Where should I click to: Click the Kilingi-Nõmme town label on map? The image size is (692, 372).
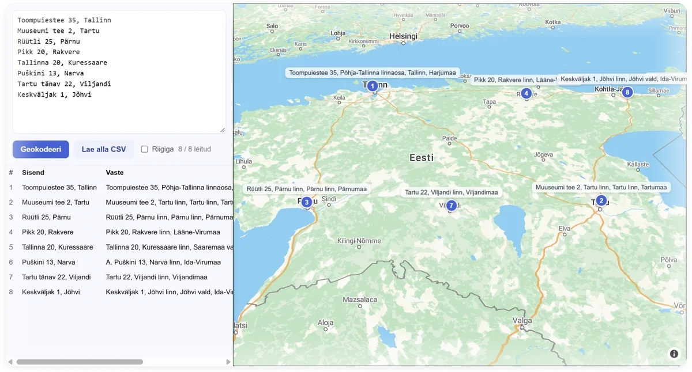click(359, 241)
